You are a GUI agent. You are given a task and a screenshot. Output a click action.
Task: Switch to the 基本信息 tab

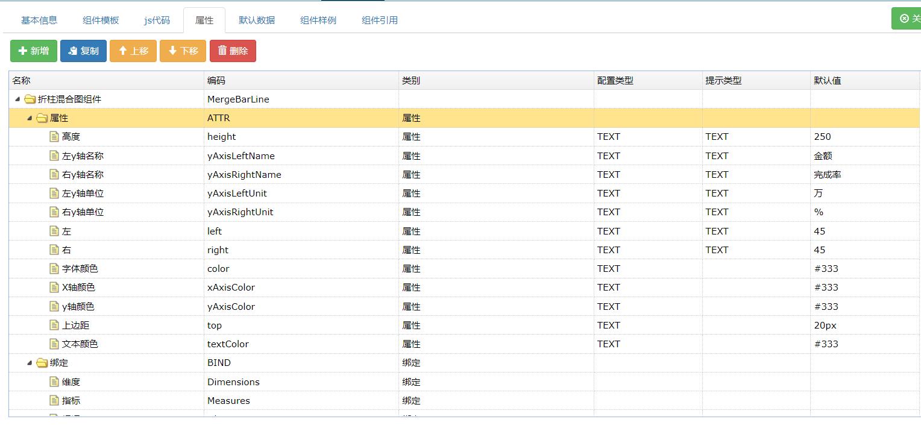pyautogui.click(x=39, y=20)
